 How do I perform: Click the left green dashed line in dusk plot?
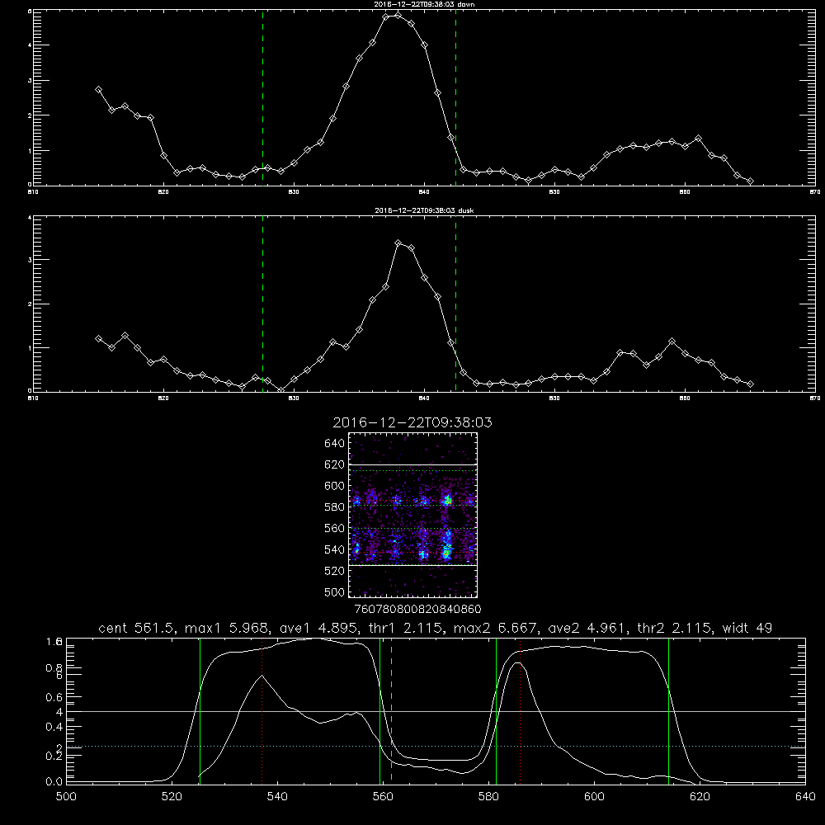[262, 304]
